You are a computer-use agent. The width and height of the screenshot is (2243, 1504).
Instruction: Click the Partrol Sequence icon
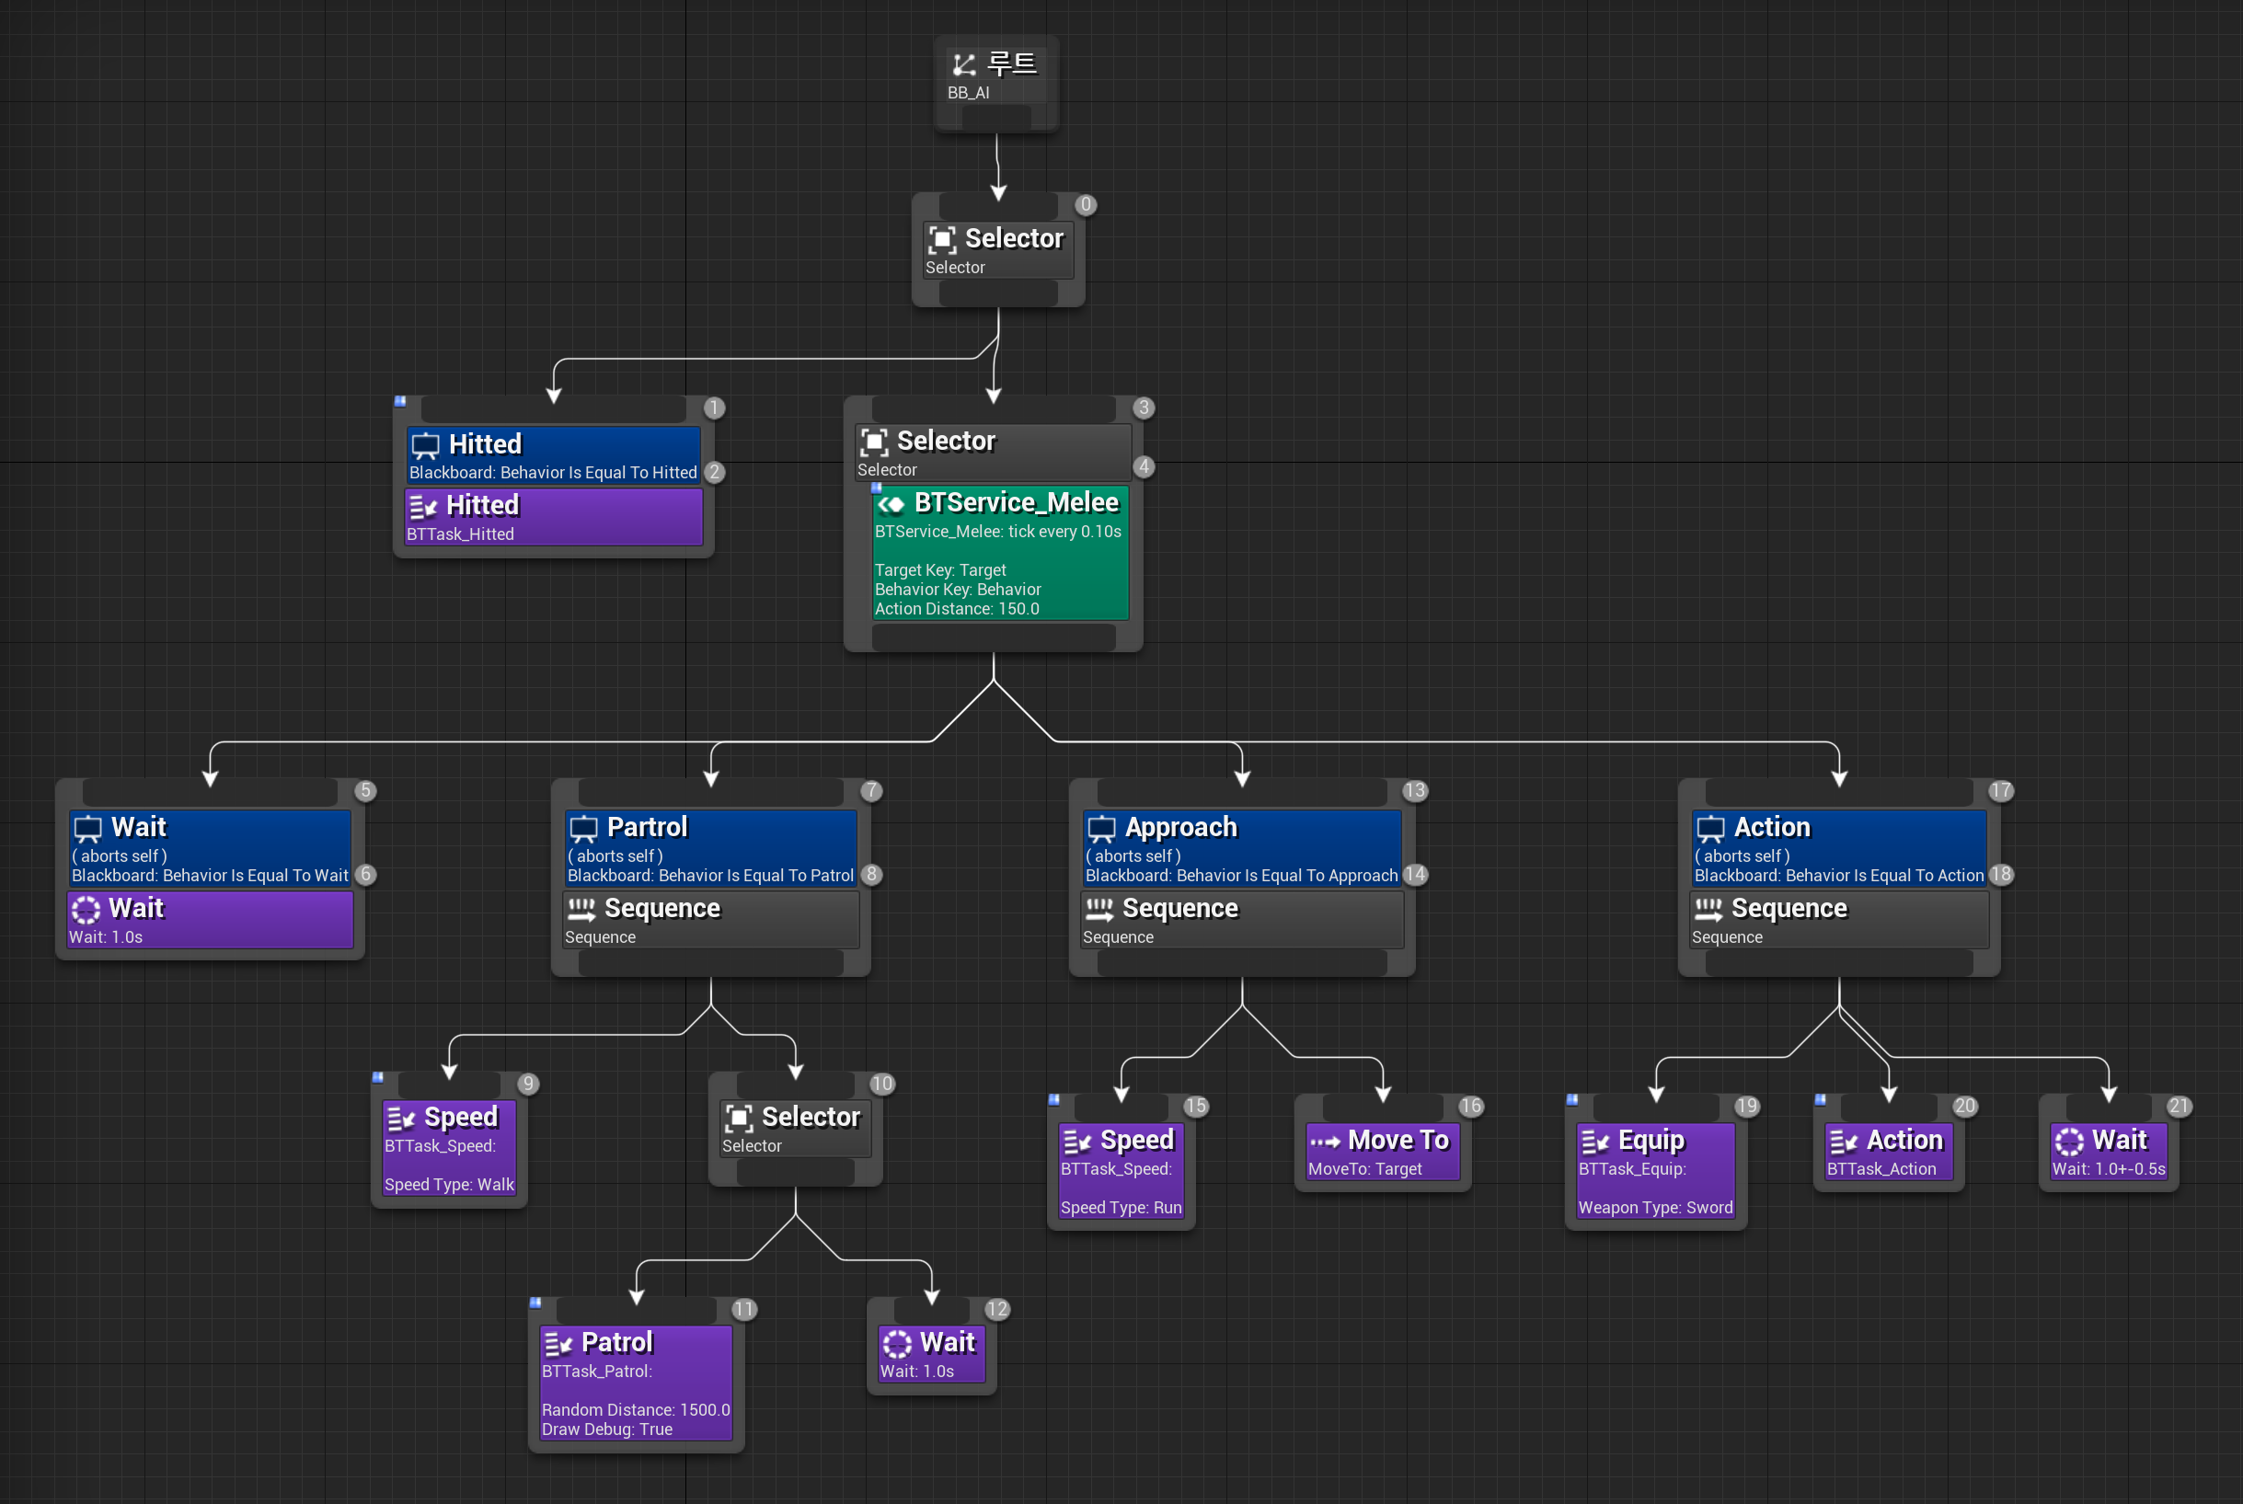tap(581, 910)
